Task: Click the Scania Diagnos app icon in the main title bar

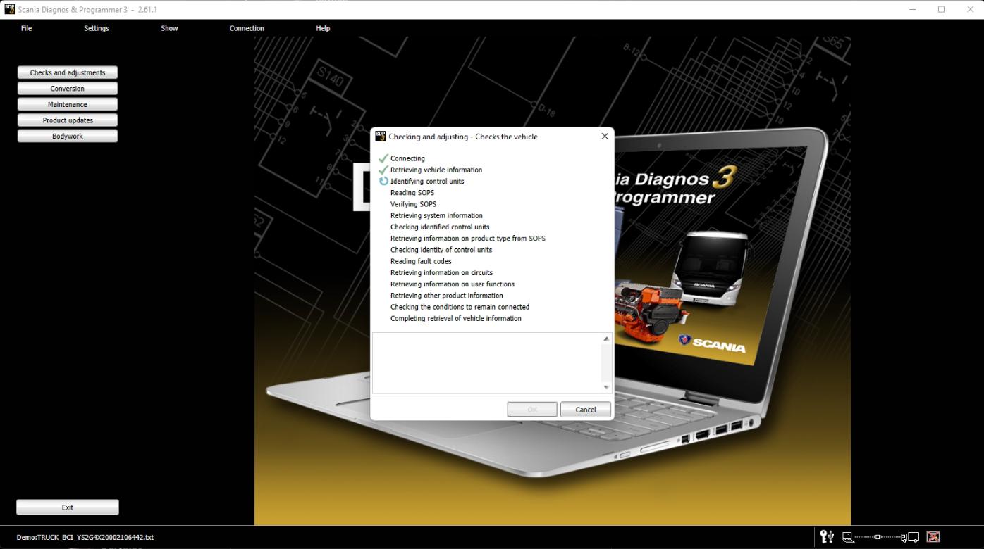Action: [10, 9]
